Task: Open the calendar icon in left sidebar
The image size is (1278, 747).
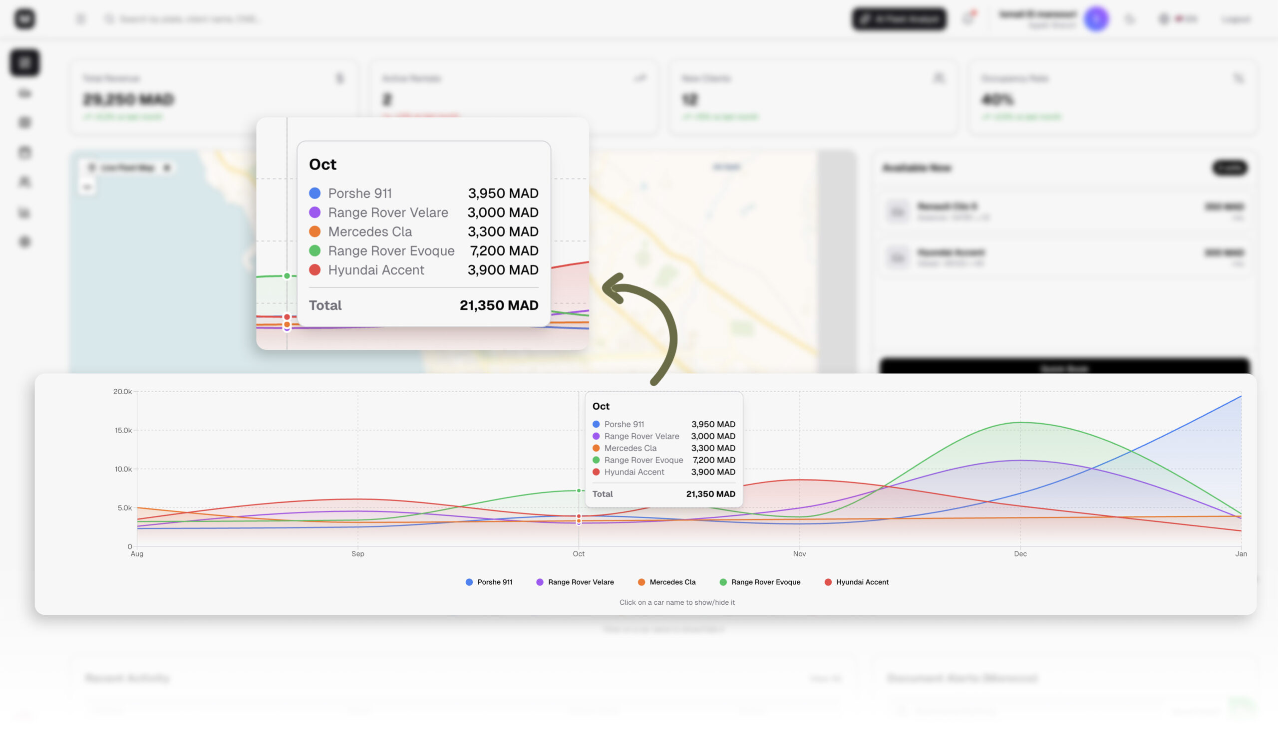Action: (x=24, y=152)
